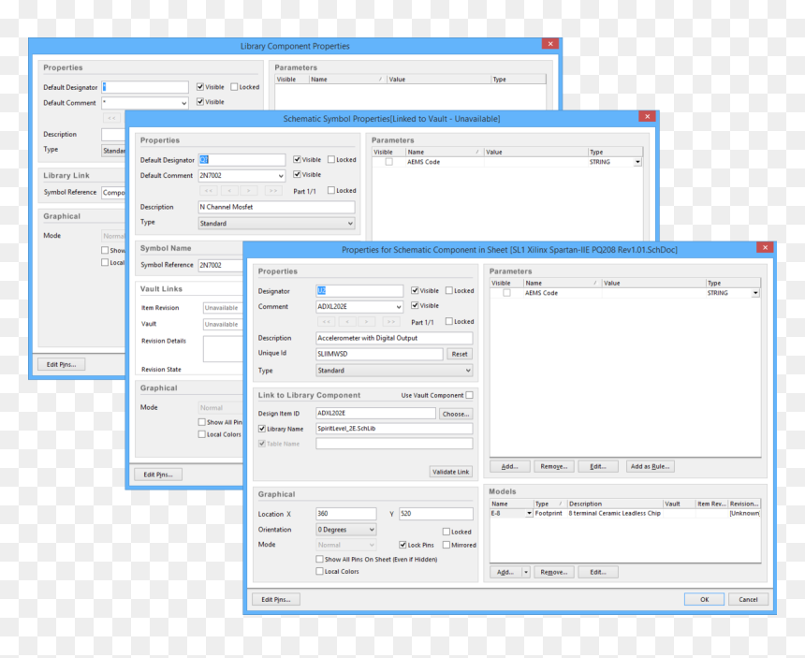
Task: Click Remove under the Models list
Action: pos(554,572)
